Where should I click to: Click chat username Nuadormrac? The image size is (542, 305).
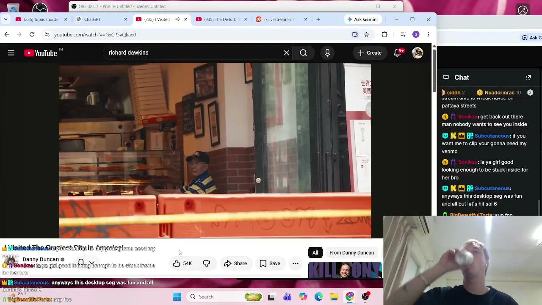click(x=499, y=93)
